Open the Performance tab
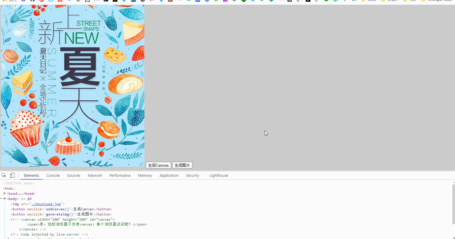Image resolution: width=455 pixels, height=239 pixels. 120,175
